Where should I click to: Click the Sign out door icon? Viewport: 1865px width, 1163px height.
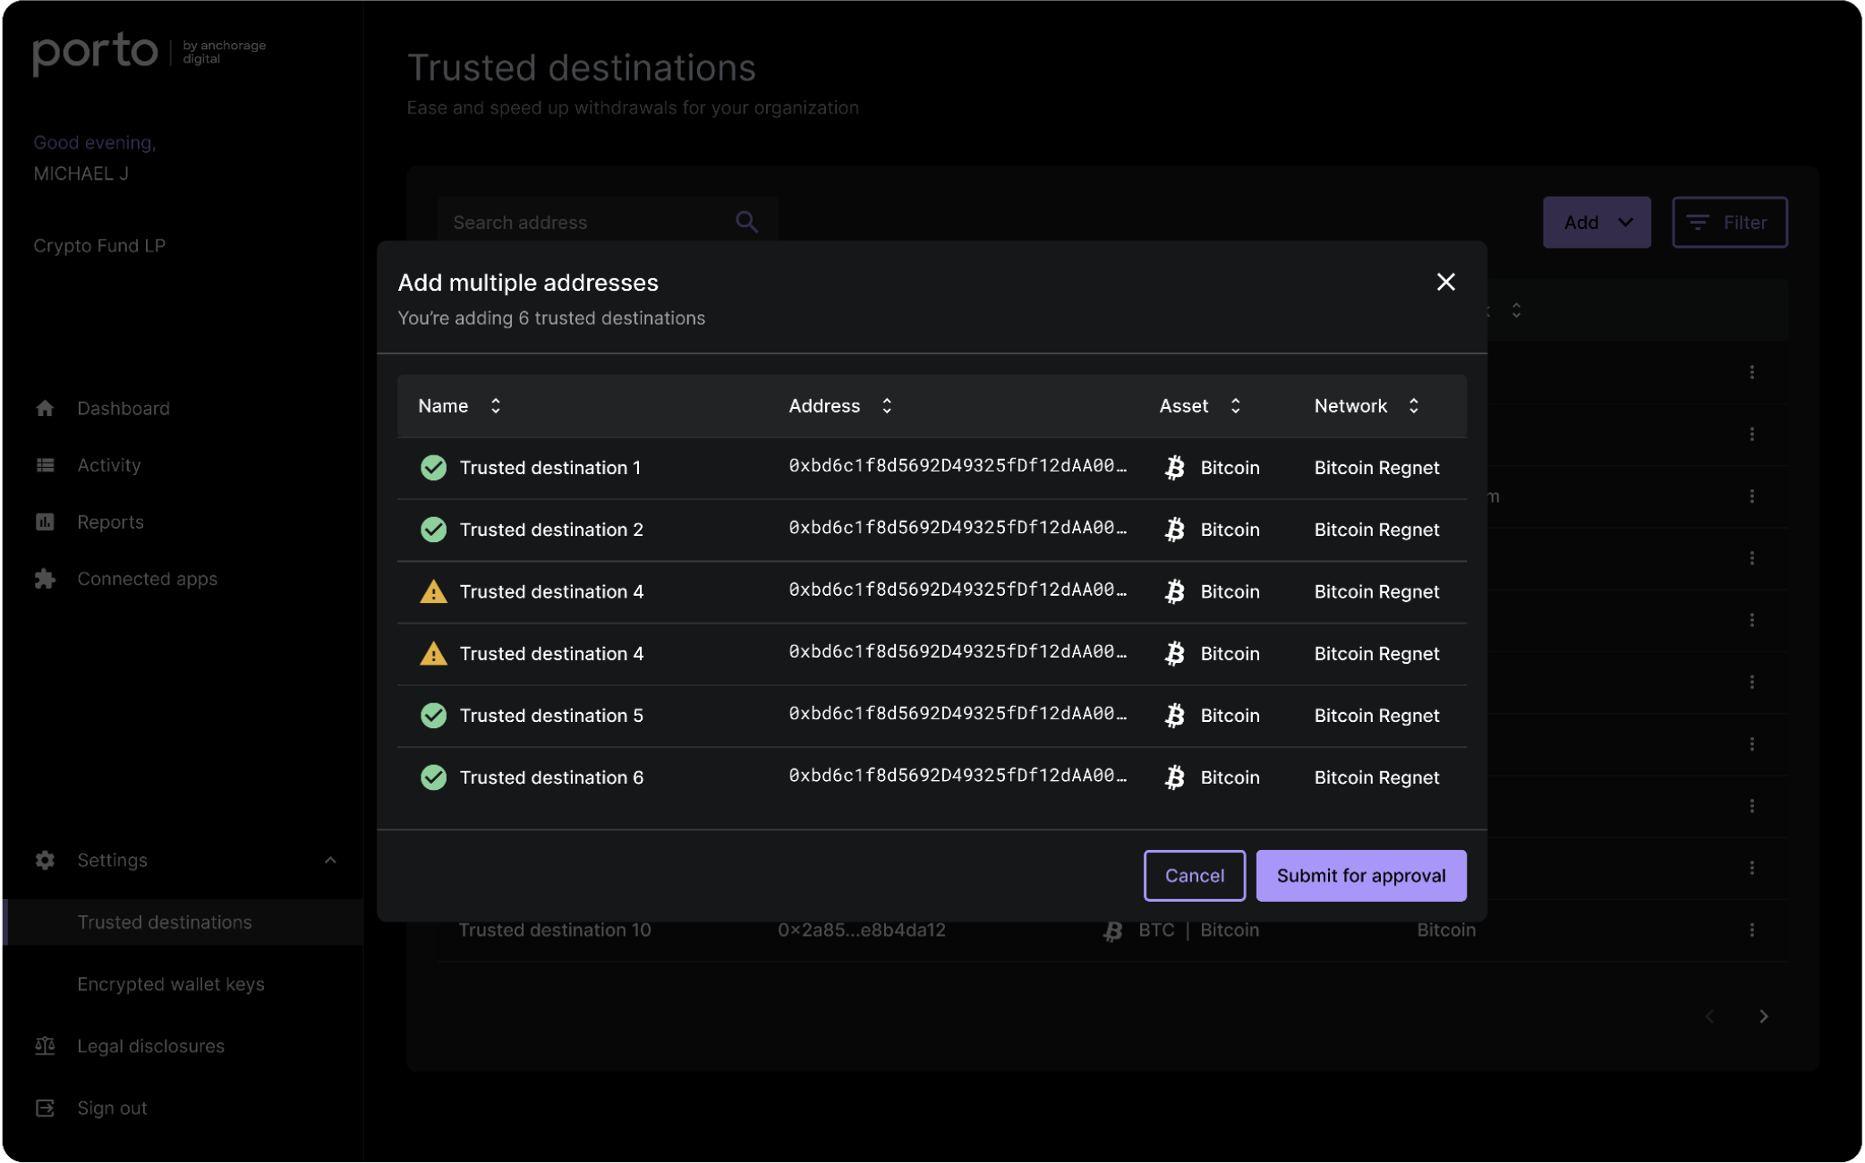click(x=45, y=1108)
